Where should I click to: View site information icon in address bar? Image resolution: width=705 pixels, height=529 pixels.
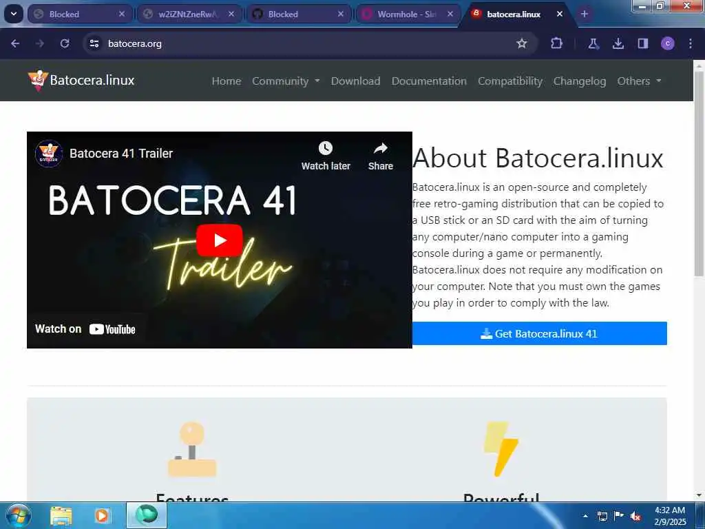[94, 43]
